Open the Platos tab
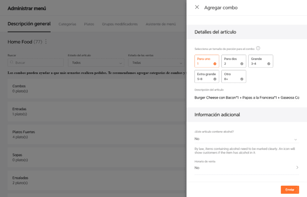The image size is (307, 197). click(x=89, y=24)
